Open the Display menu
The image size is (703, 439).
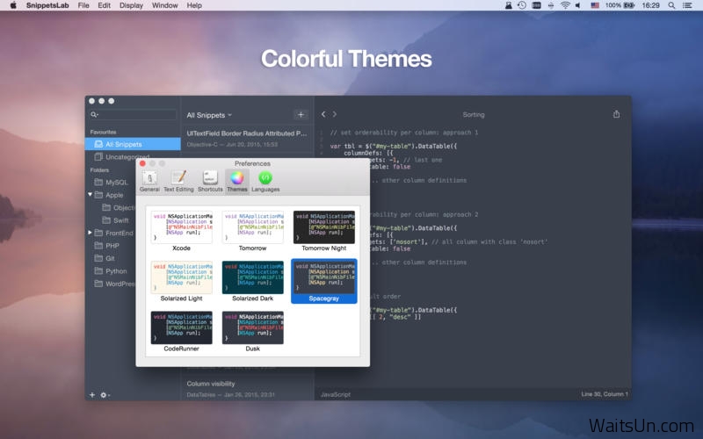(x=131, y=5)
